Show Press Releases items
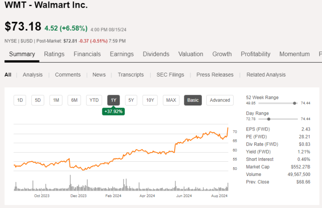 pos(215,75)
